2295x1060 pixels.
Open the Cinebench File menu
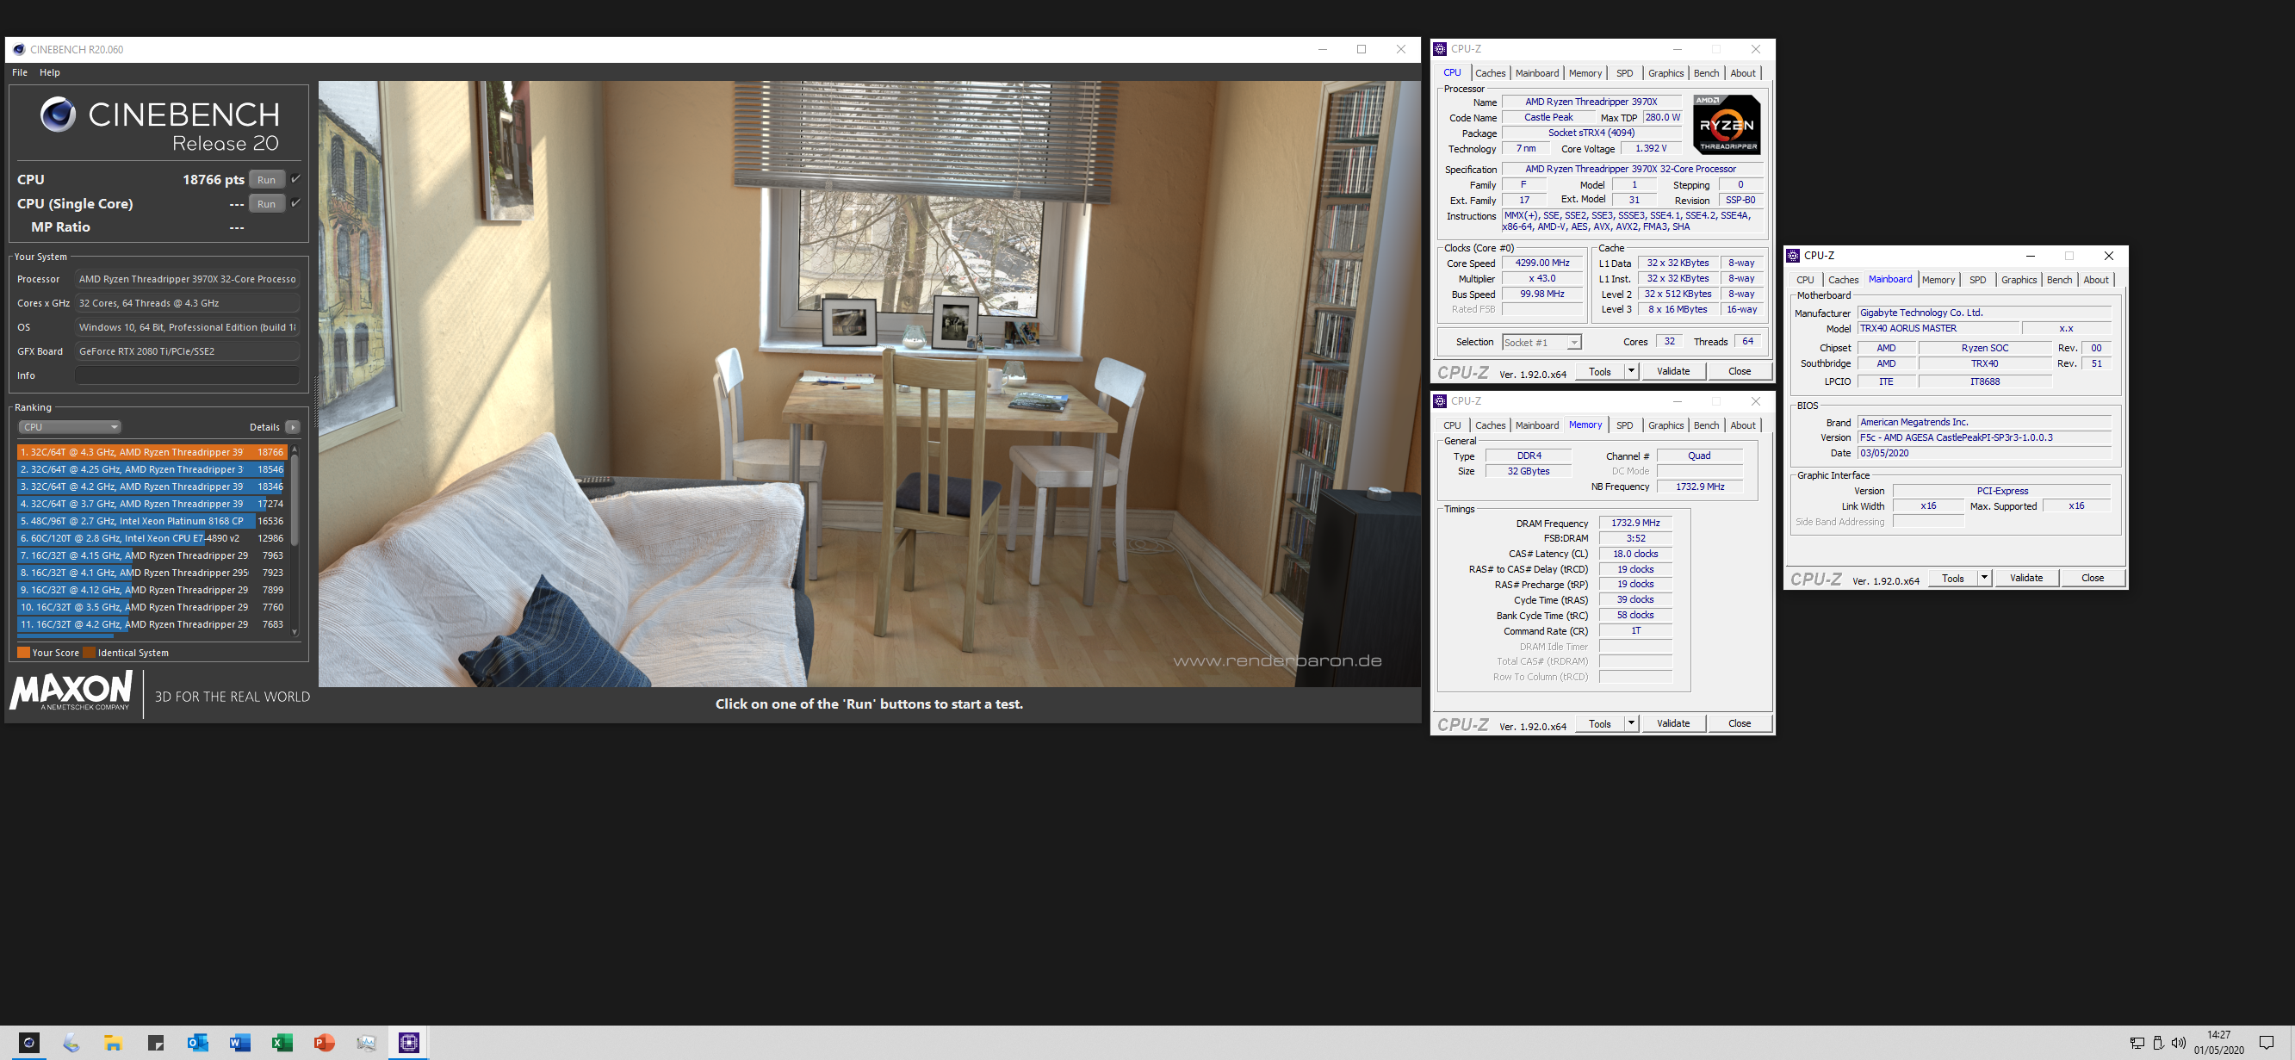point(20,73)
